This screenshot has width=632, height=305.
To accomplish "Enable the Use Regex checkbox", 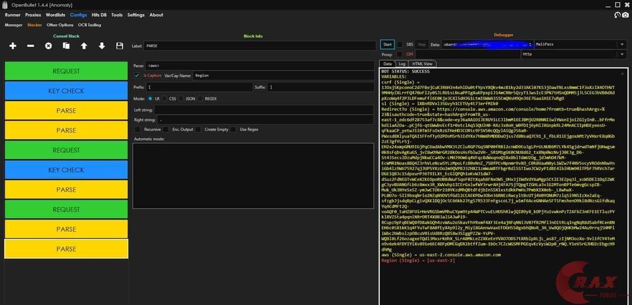I will (x=233, y=129).
